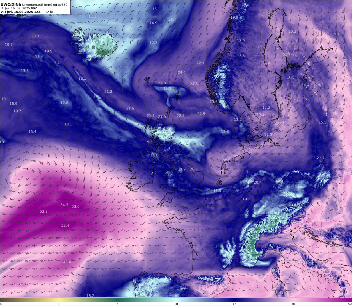Click the 12.1 value label
This screenshot has width=352, height=306.
[82, 78]
